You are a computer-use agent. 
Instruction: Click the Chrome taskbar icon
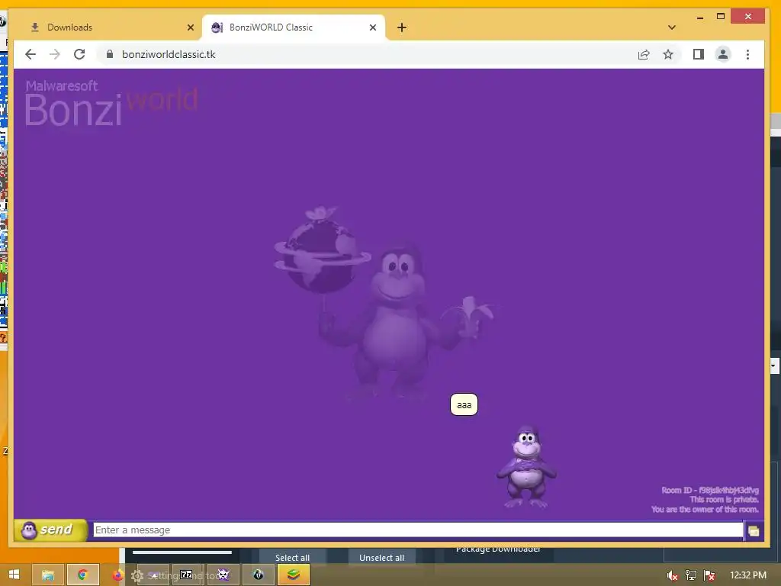(x=82, y=575)
